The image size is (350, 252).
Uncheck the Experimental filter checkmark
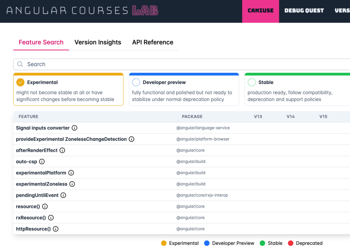point(20,82)
